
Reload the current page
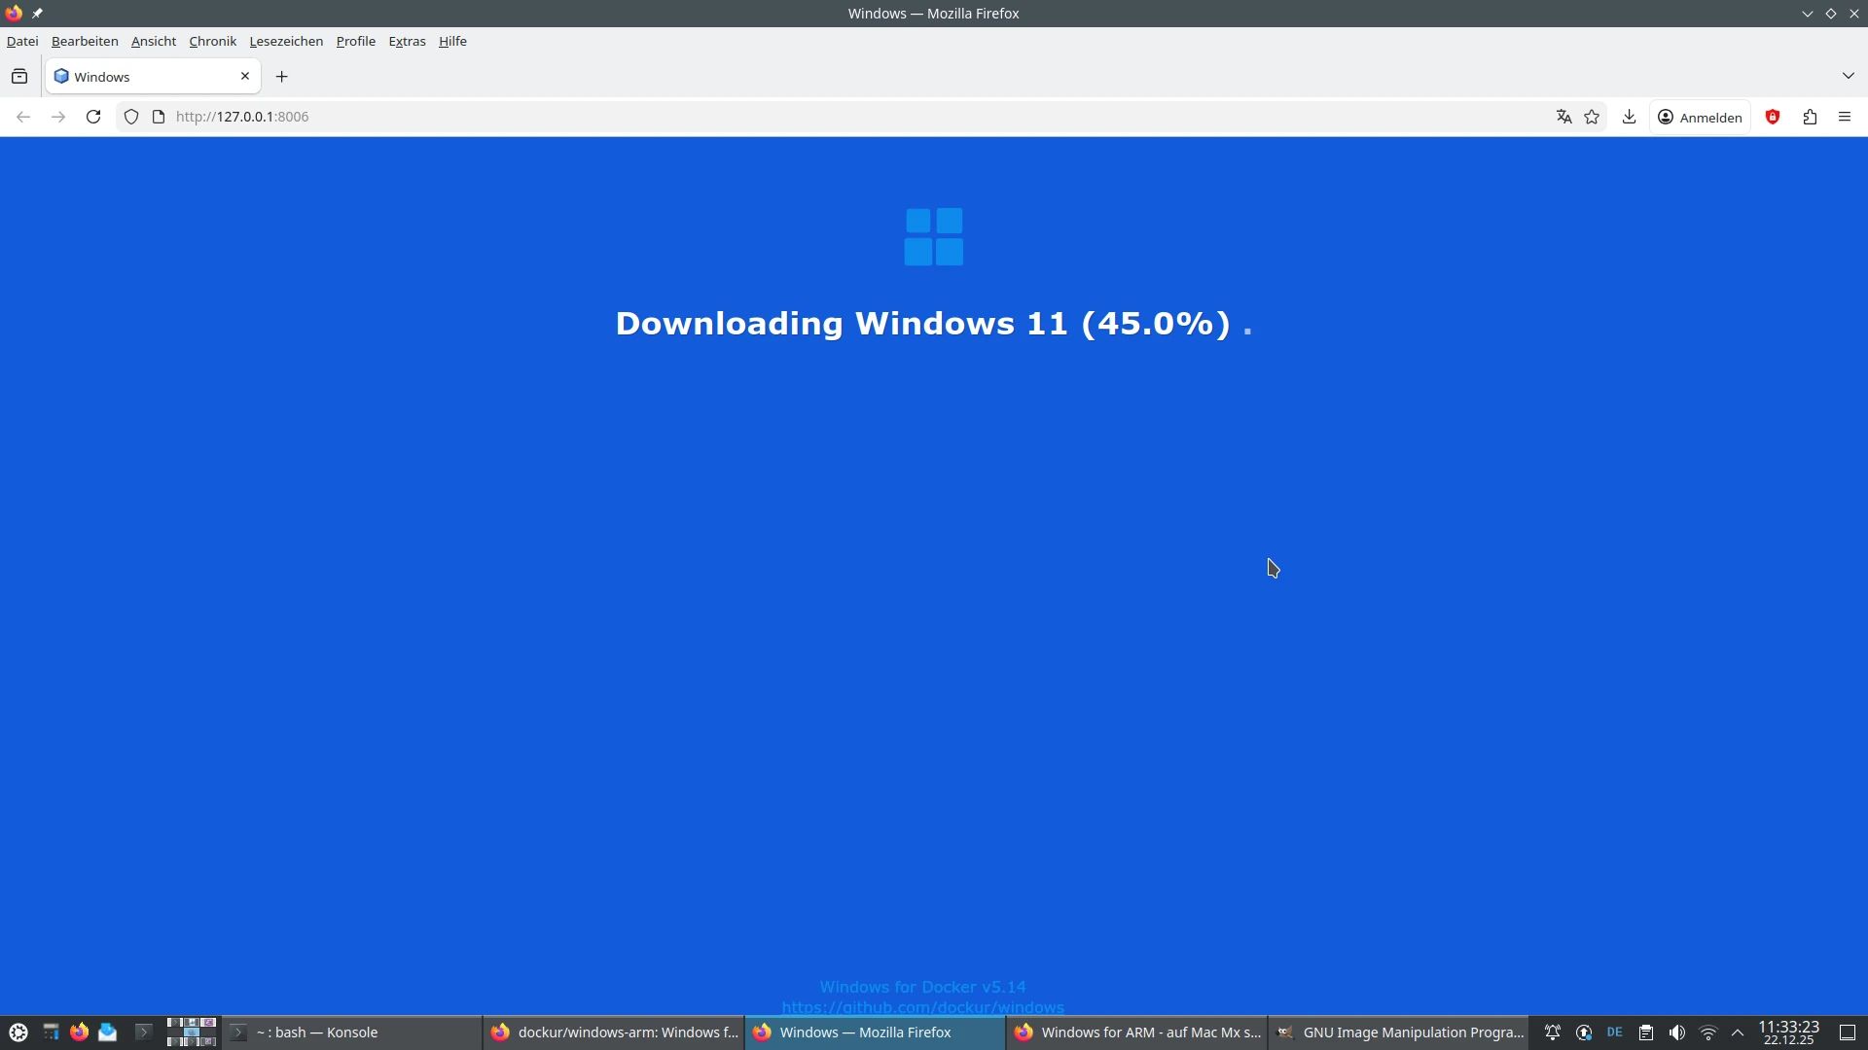pos(93,117)
